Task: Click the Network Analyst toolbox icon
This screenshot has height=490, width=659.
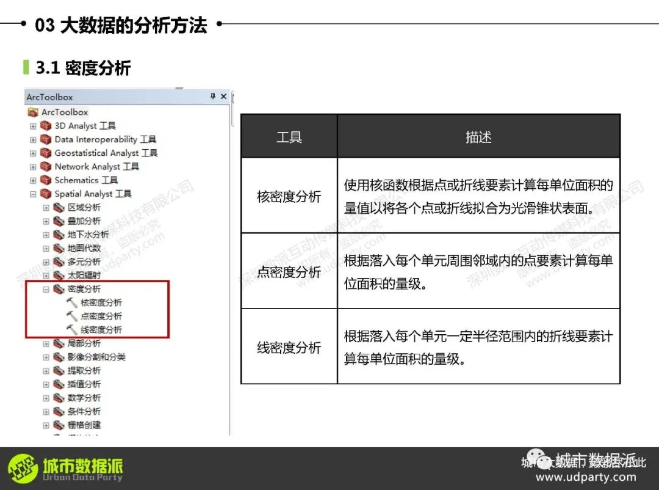Action: pyautogui.click(x=45, y=167)
